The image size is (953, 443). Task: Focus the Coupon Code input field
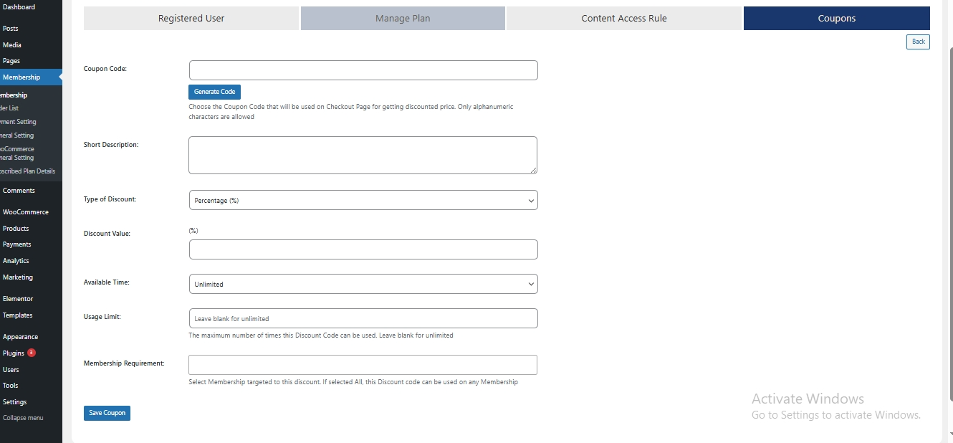(x=363, y=70)
